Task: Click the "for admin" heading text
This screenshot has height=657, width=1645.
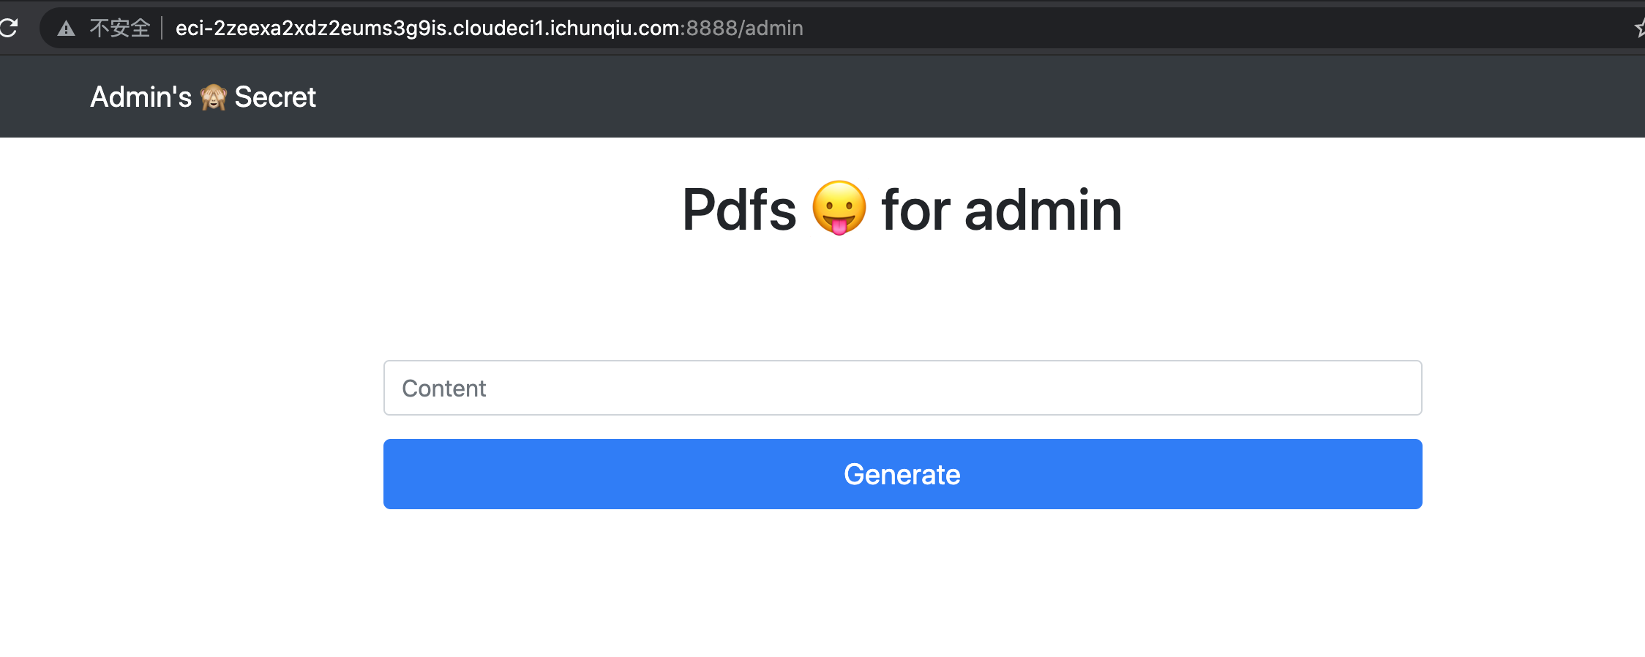Action: 1002,209
